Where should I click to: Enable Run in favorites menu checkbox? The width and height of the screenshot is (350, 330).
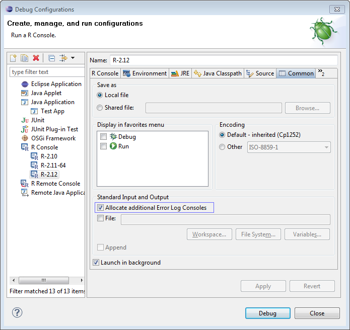104,146
